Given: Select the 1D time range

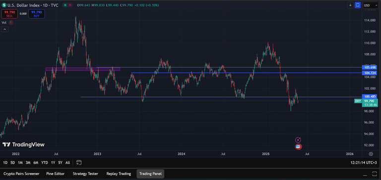Looking at the screenshot, I should coord(5,163).
